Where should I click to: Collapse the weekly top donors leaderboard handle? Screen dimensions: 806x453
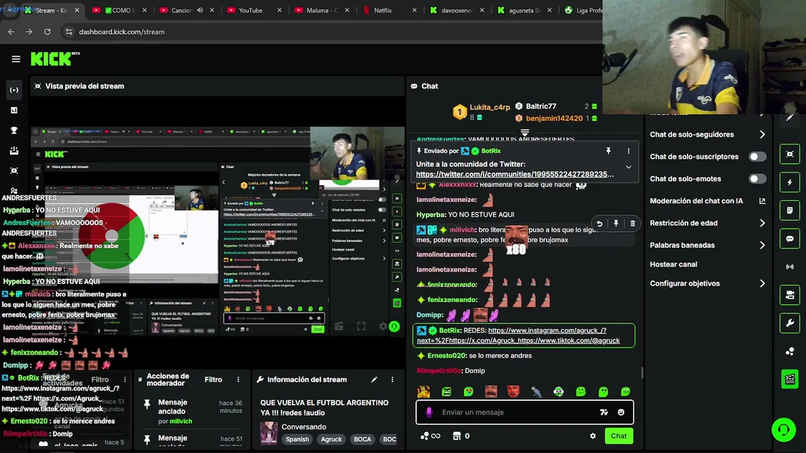[525, 133]
